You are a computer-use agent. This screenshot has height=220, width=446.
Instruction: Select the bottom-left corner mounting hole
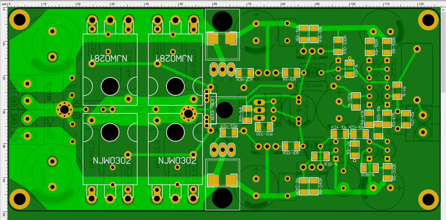[20, 199]
